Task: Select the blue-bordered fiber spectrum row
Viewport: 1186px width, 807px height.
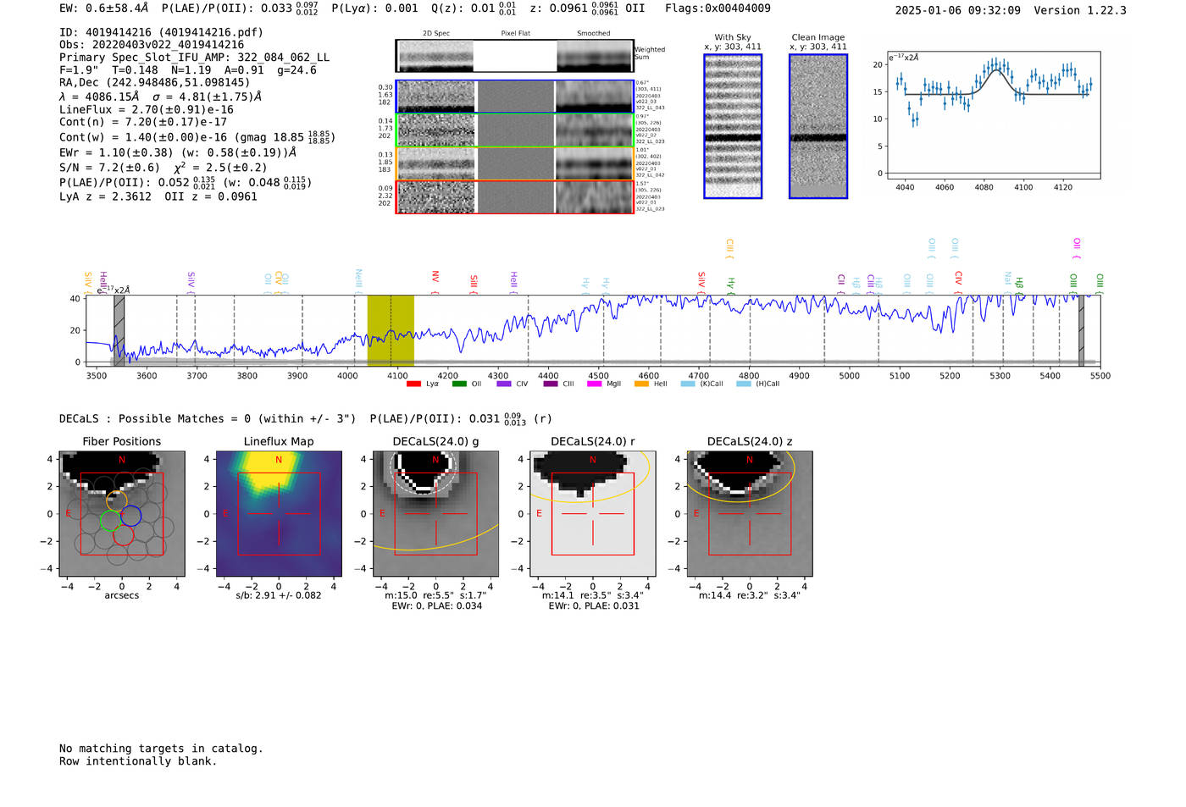Action: click(x=515, y=97)
